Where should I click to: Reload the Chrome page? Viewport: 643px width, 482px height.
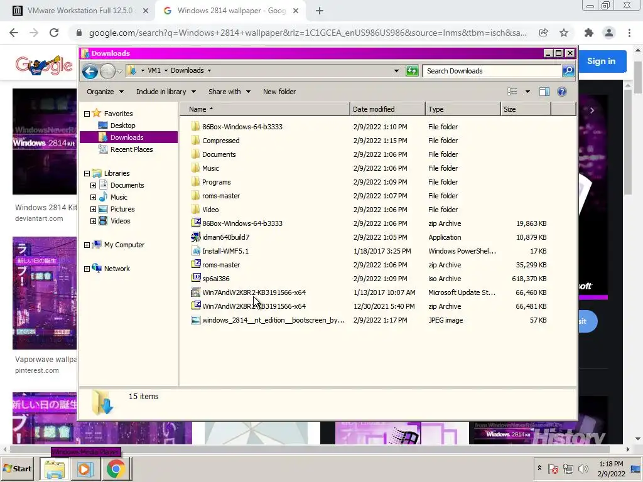click(x=54, y=33)
